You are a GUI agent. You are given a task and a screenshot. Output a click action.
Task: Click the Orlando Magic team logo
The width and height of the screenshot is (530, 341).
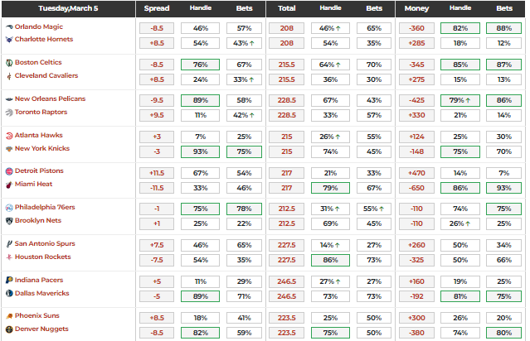8,27
